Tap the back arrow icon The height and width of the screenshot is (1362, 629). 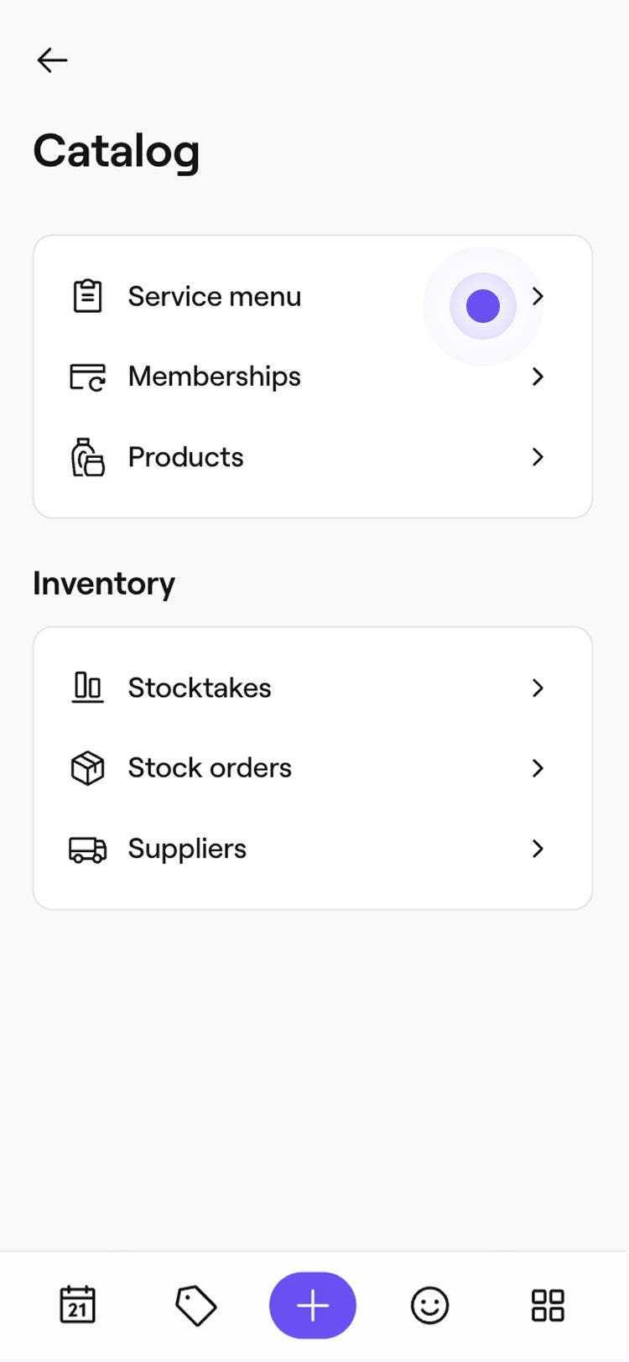52,60
